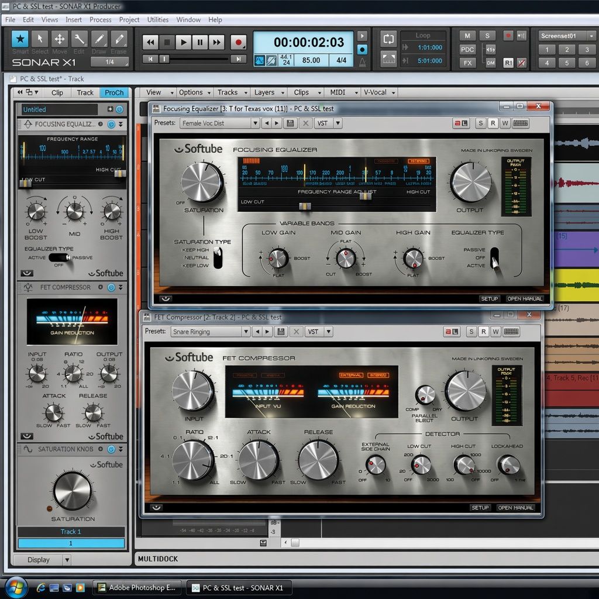Click the Low Cut slider handle in Focusing Equalizer
This screenshot has height=599, width=599.
click(305, 206)
